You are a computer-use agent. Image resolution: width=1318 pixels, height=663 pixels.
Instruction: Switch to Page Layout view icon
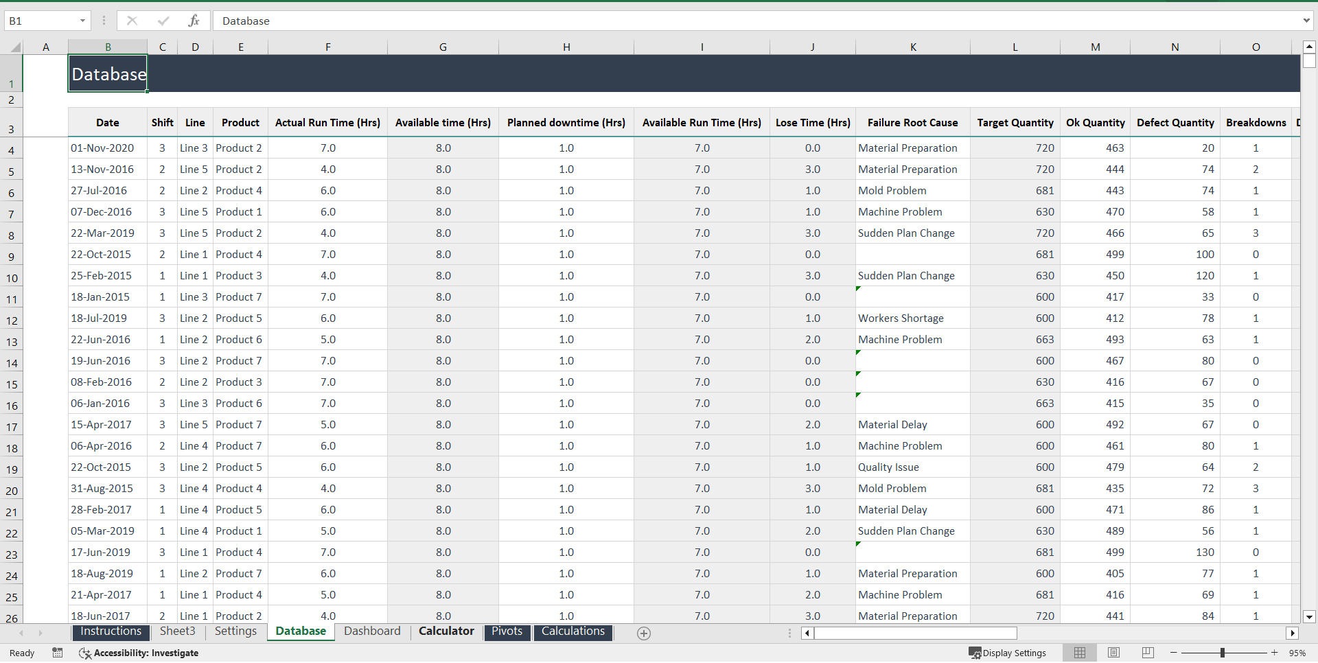pos(1113,653)
